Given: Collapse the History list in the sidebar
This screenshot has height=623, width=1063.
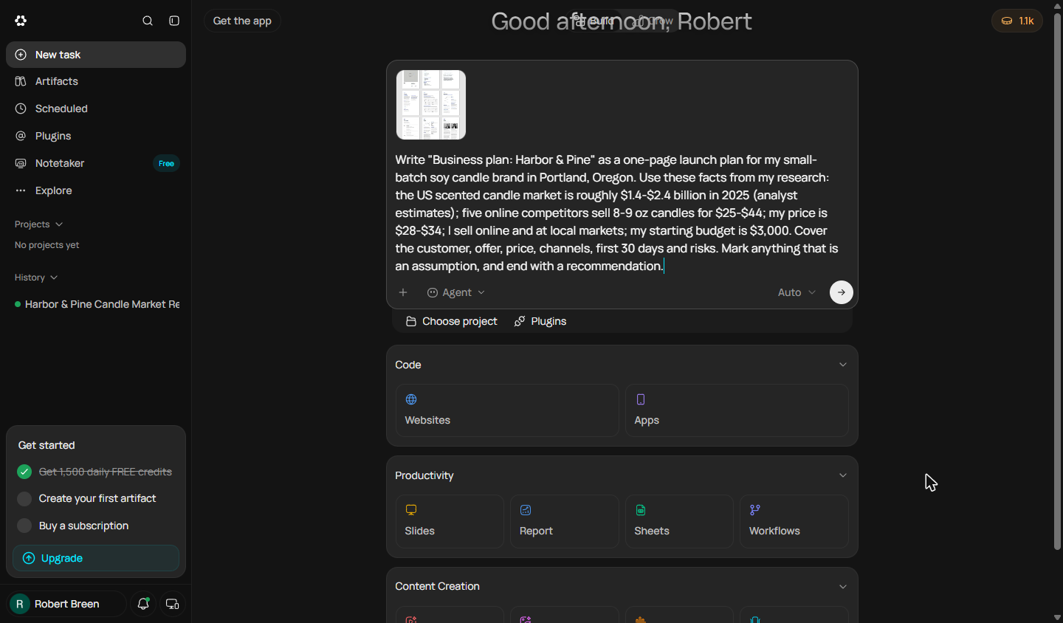Looking at the screenshot, I should click(36, 278).
